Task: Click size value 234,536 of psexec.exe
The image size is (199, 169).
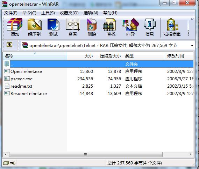Action: click(x=85, y=79)
